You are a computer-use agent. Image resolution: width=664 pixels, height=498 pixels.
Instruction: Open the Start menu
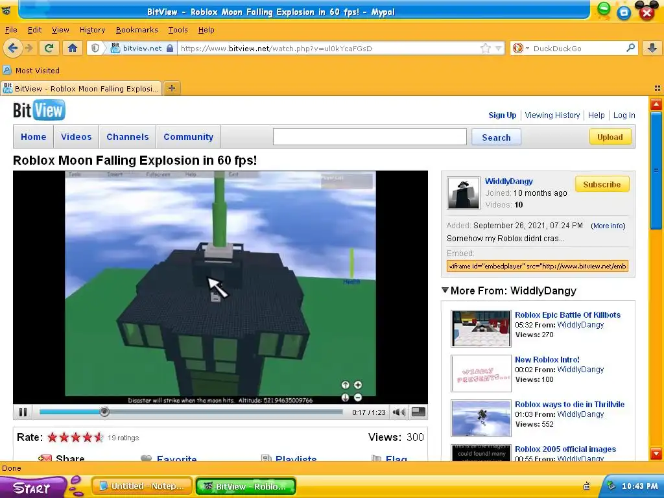coord(33,487)
